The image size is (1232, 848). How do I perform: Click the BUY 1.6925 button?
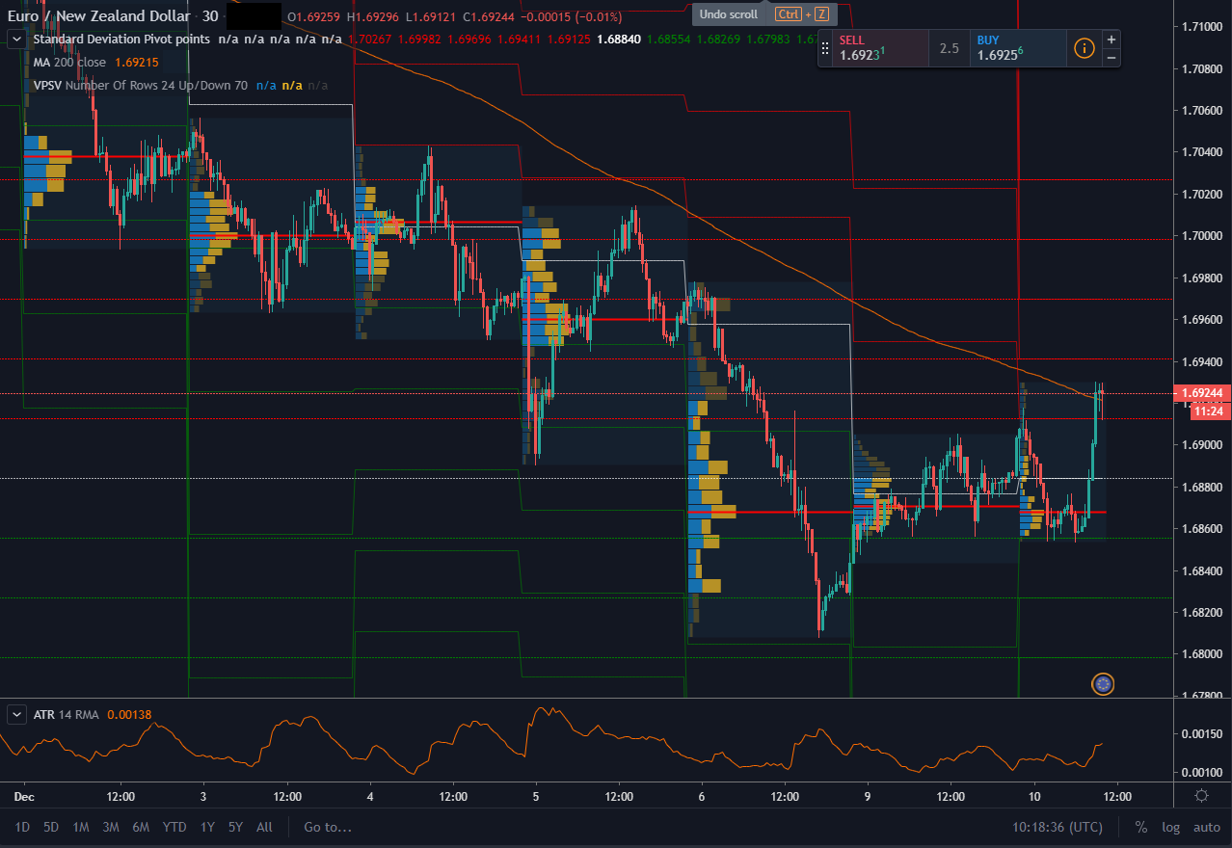[1018, 48]
